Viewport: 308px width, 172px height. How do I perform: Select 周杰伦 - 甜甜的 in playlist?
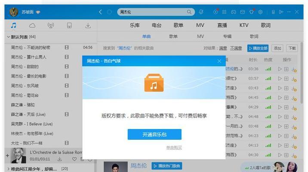(x=25, y=67)
